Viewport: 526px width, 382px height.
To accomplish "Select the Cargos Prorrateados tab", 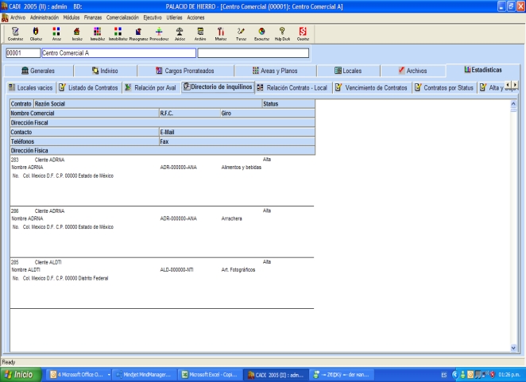I will click(x=184, y=71).
